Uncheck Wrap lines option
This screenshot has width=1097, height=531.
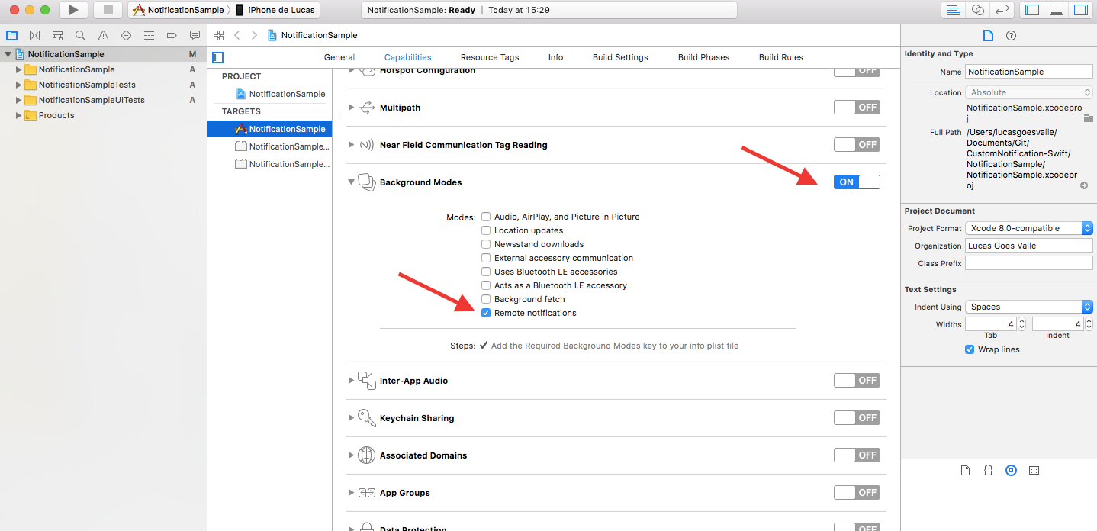[x=970, y=349]
